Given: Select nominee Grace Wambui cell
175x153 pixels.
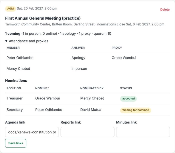Looking at the screenshot, I should click(47, 98).
